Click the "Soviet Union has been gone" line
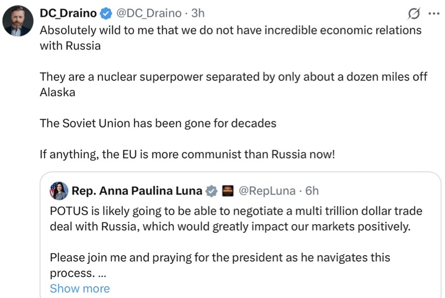445x298 pixels. [x=158, y=123]
